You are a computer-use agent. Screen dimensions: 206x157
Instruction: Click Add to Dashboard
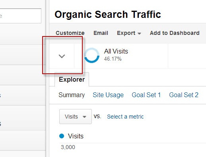tap(175, 33)
